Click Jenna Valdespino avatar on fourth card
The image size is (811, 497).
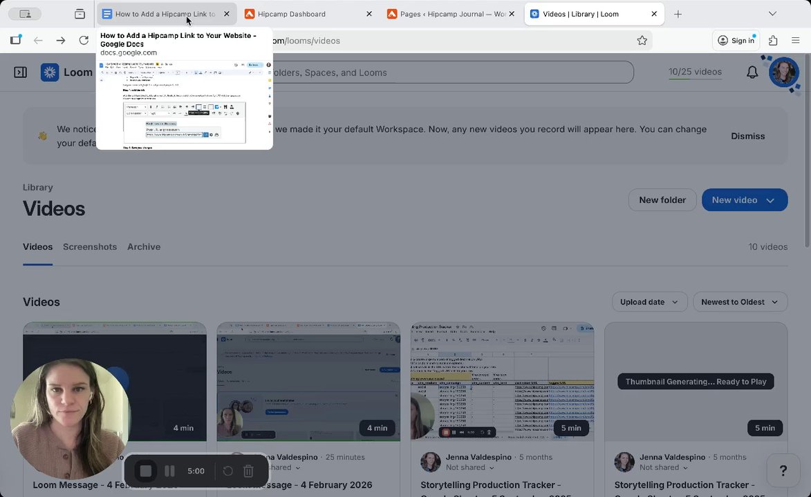click(x=624, y=462)
